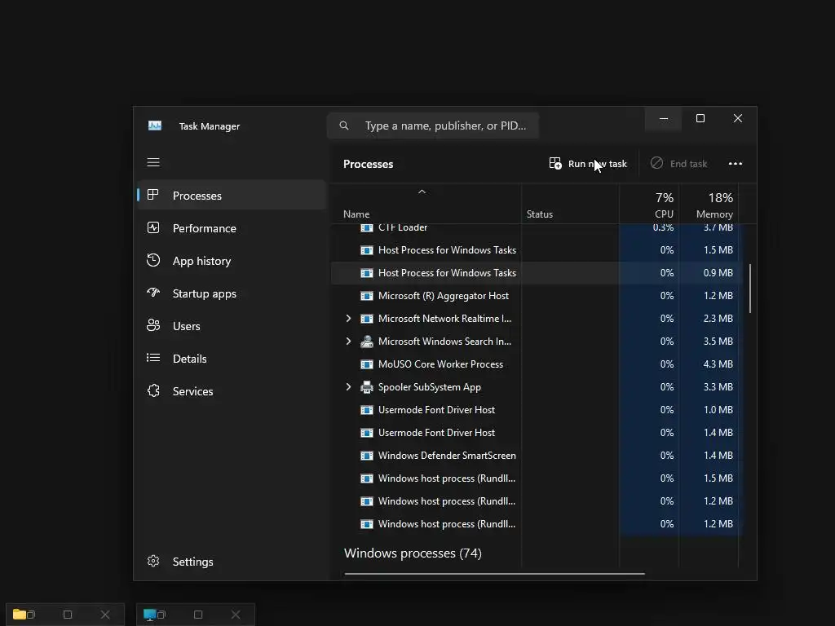
Task: Click the search magnifier icon
Action: pyautogui.click(x=344, y=126)
